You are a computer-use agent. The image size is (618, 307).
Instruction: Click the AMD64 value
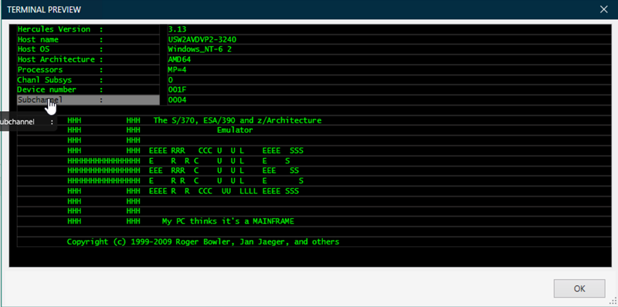[179, 59]
